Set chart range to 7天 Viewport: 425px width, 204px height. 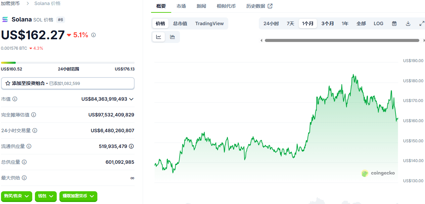point(290,23)
